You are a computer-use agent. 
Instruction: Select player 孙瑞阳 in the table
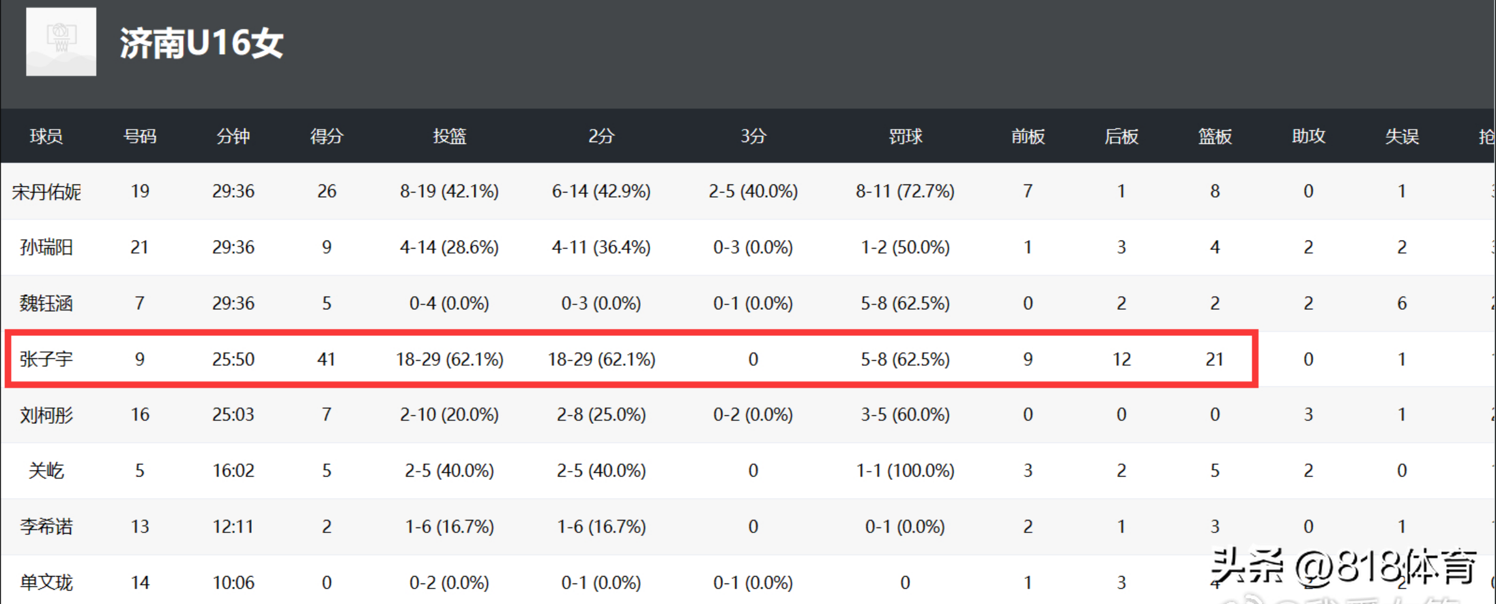pyautogui.click(x=46, y=247)
